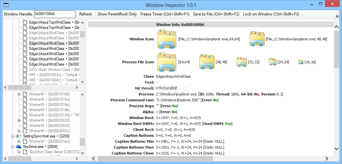
Task: Click the Window Handle input field
Action: coord(55,14)
